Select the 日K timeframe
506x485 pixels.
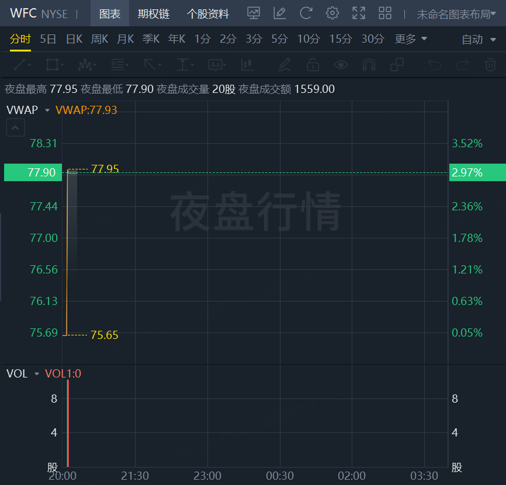click(x=74, y=39)
